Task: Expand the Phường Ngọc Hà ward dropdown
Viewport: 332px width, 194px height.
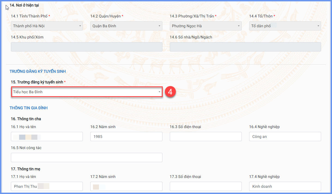Action: [x=206, y=26]
